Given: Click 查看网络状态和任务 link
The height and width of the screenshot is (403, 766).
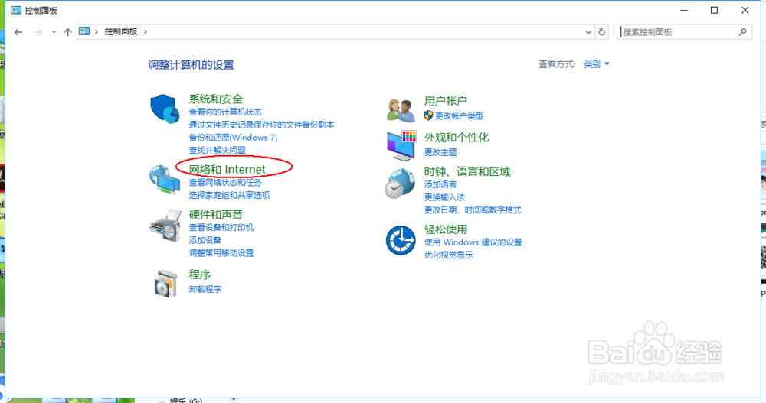Looking at the screenshot, I should click(x=225, y=183).
